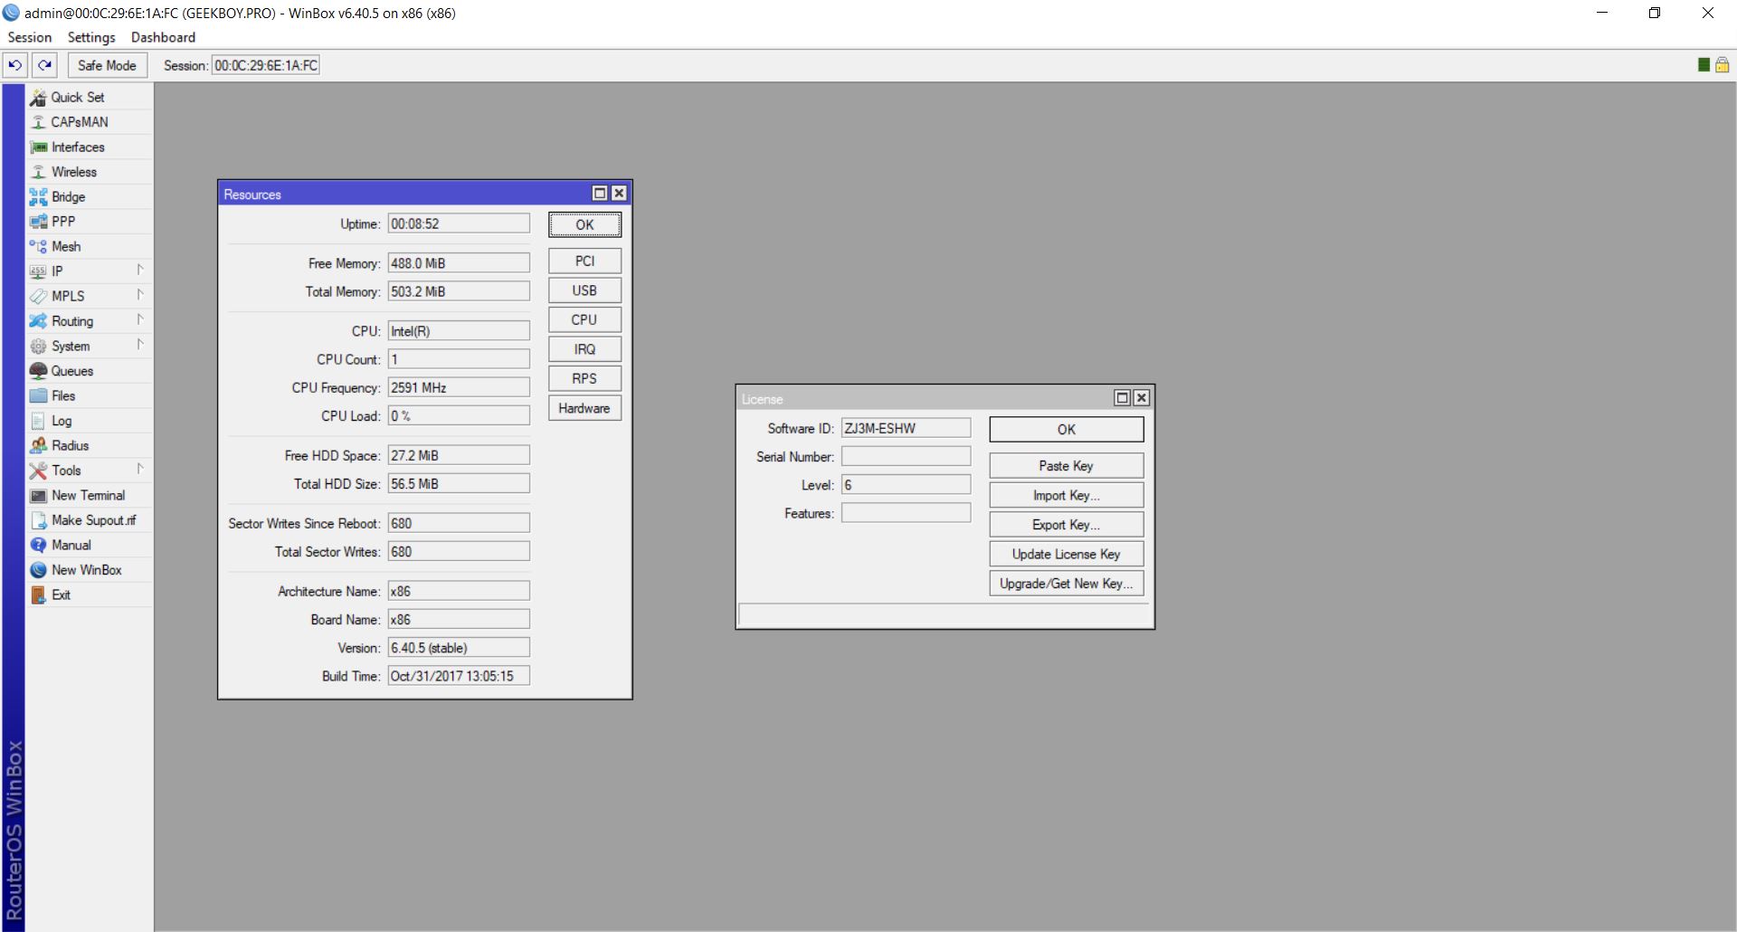The width and height of the screenshot is (1737, 932).
Task: Open the Queues sidebar icon
Action: pyautogui.click(x=38, y=371)
